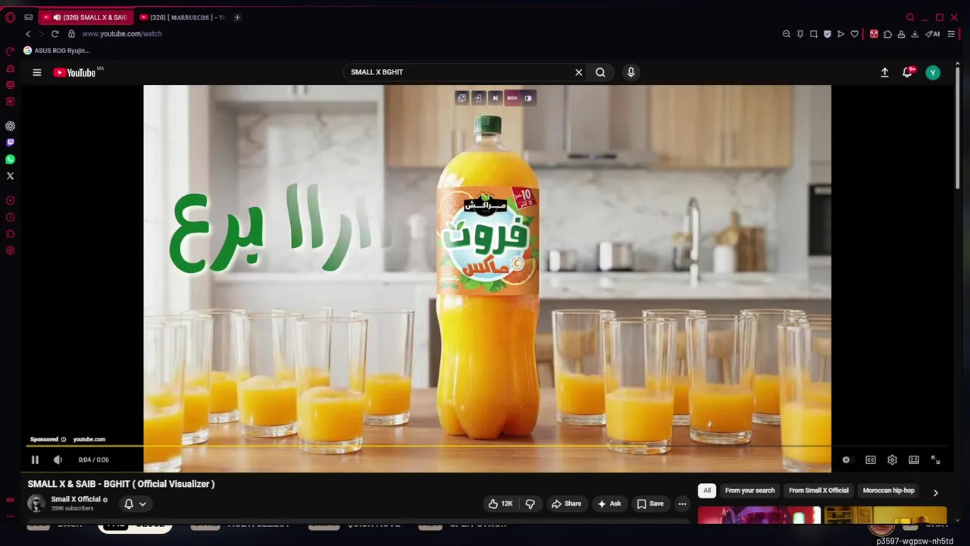This screenshot has height=546, width=970.
Task: Click the YouTube search magnifier button
Action: pyautogui.click(x=600, y=72)
